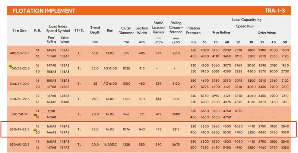Click the yellow note marker beside 400/55-22.5
Screen dimensions: 298x153
click(x=11, y=66)
